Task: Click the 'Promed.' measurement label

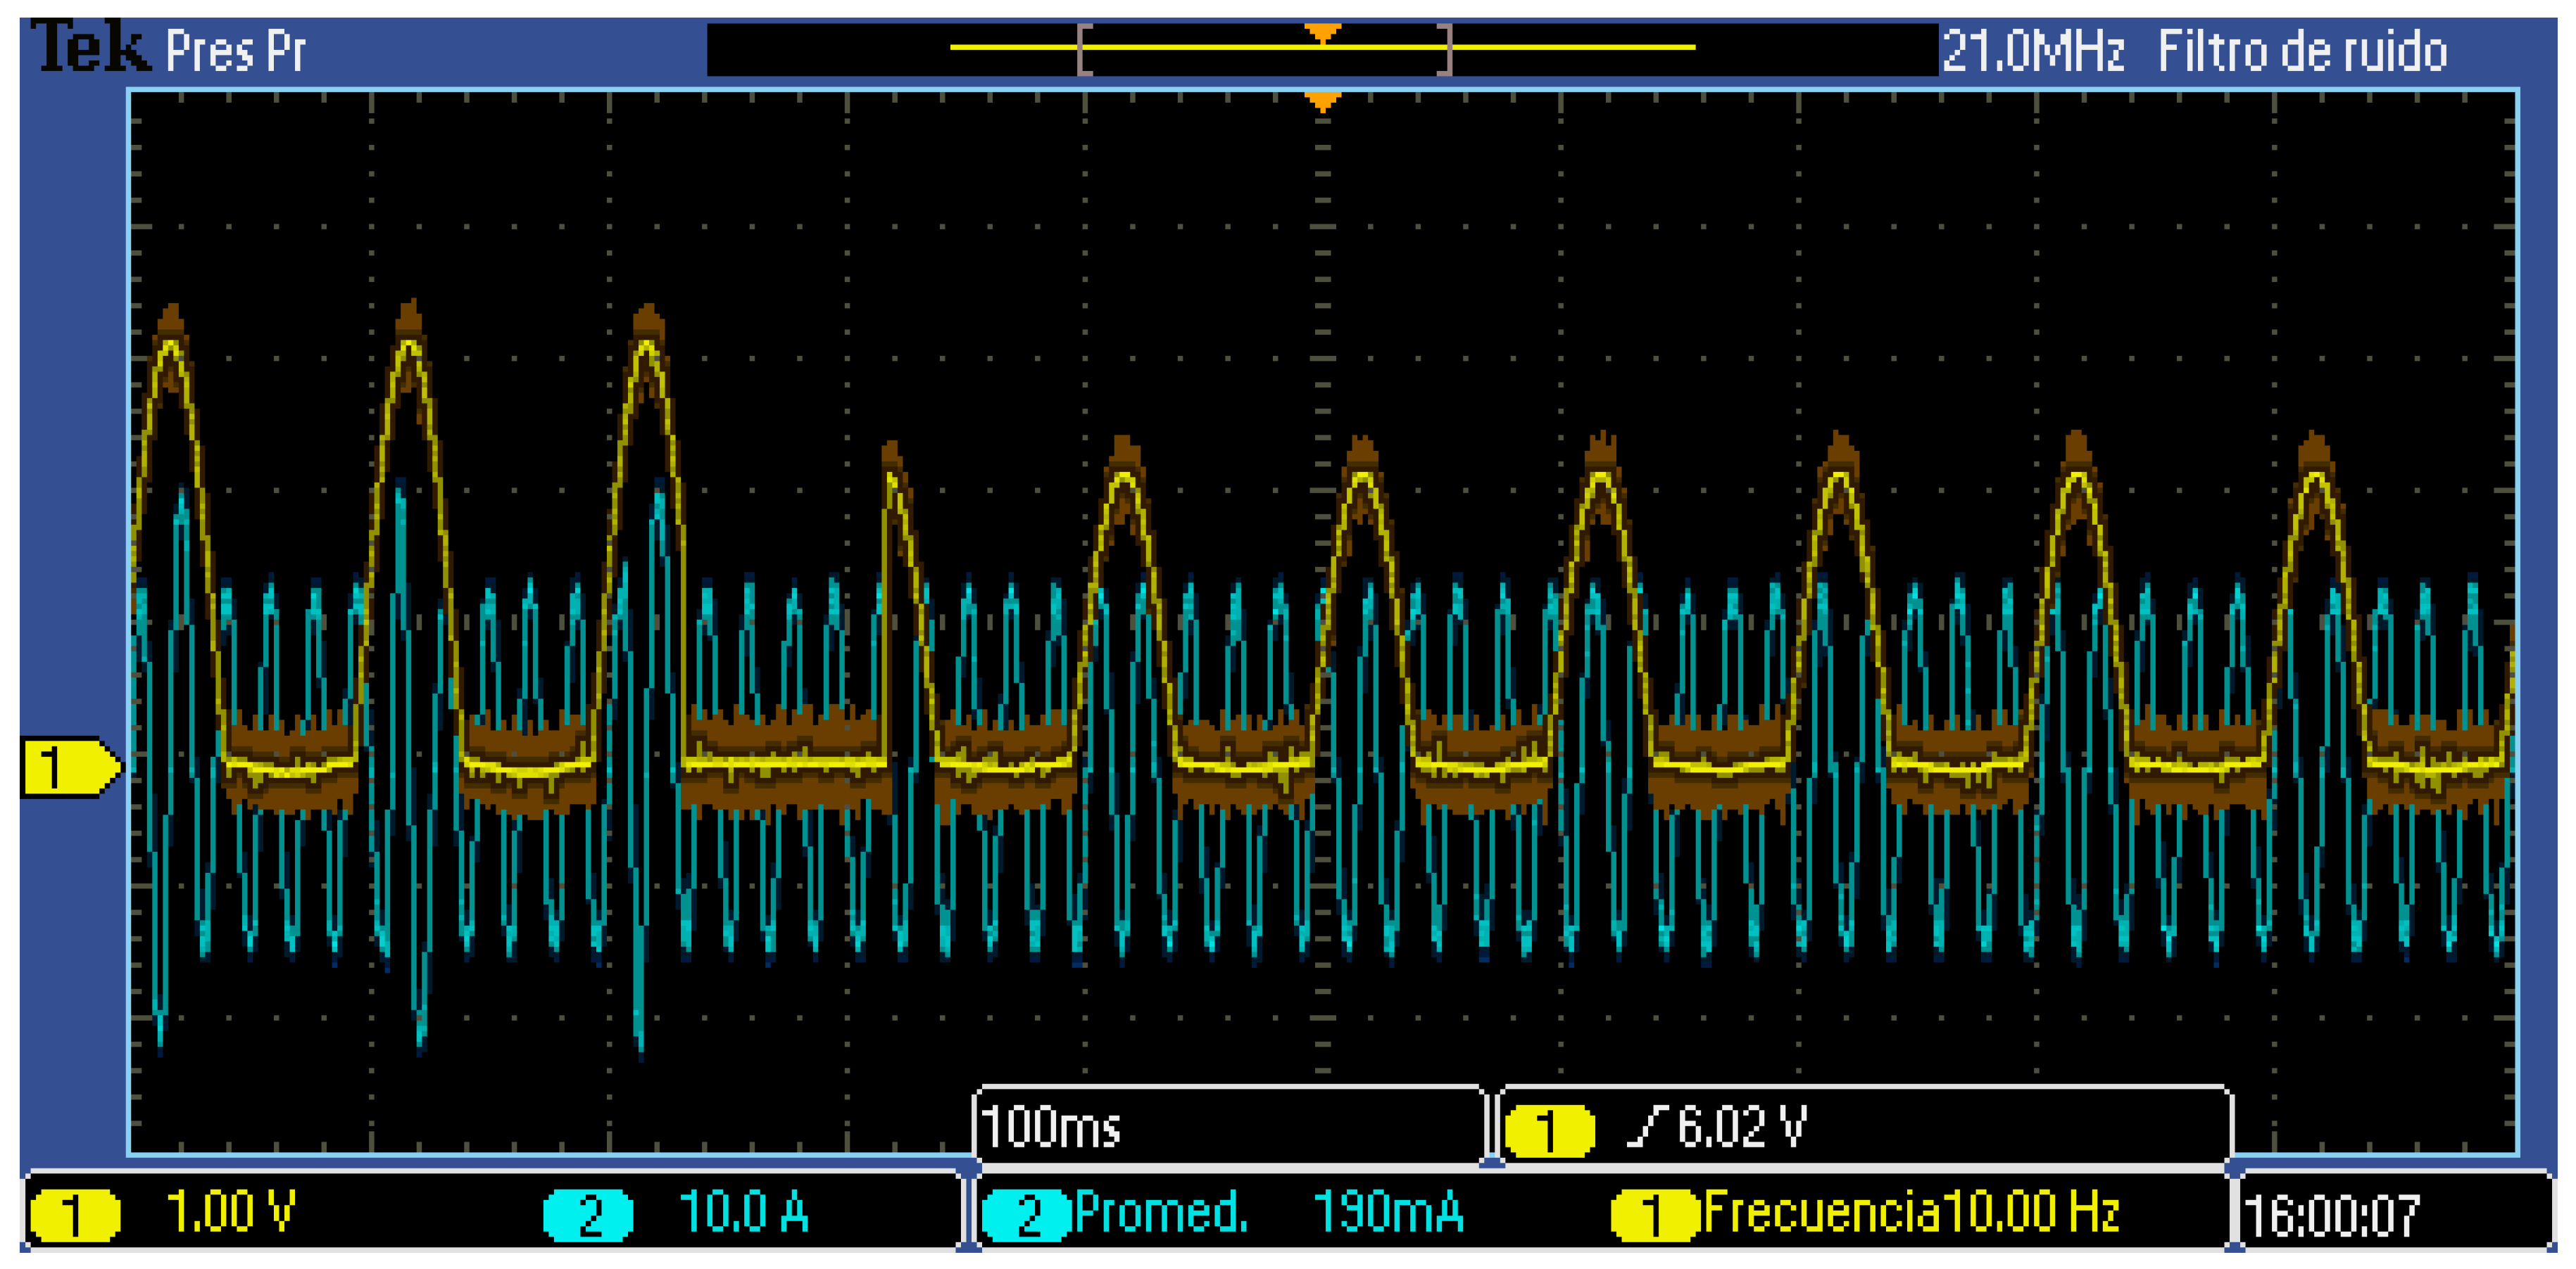Action: coord(1162,1212)
